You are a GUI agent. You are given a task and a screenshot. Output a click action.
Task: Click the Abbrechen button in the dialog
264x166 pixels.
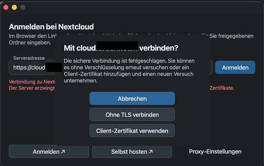(132, 98)
